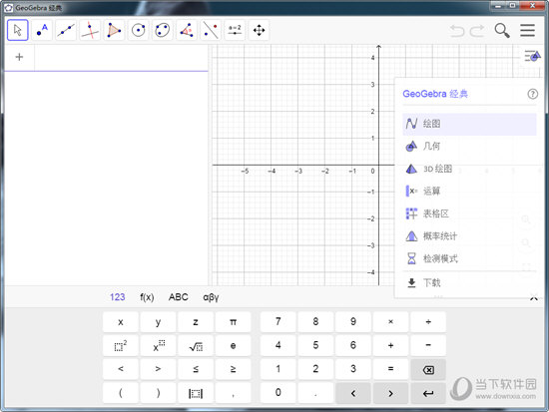Switch keyboard to f(x) tab
The width and height of the screenshot is (549, 412).
(147, 297)
